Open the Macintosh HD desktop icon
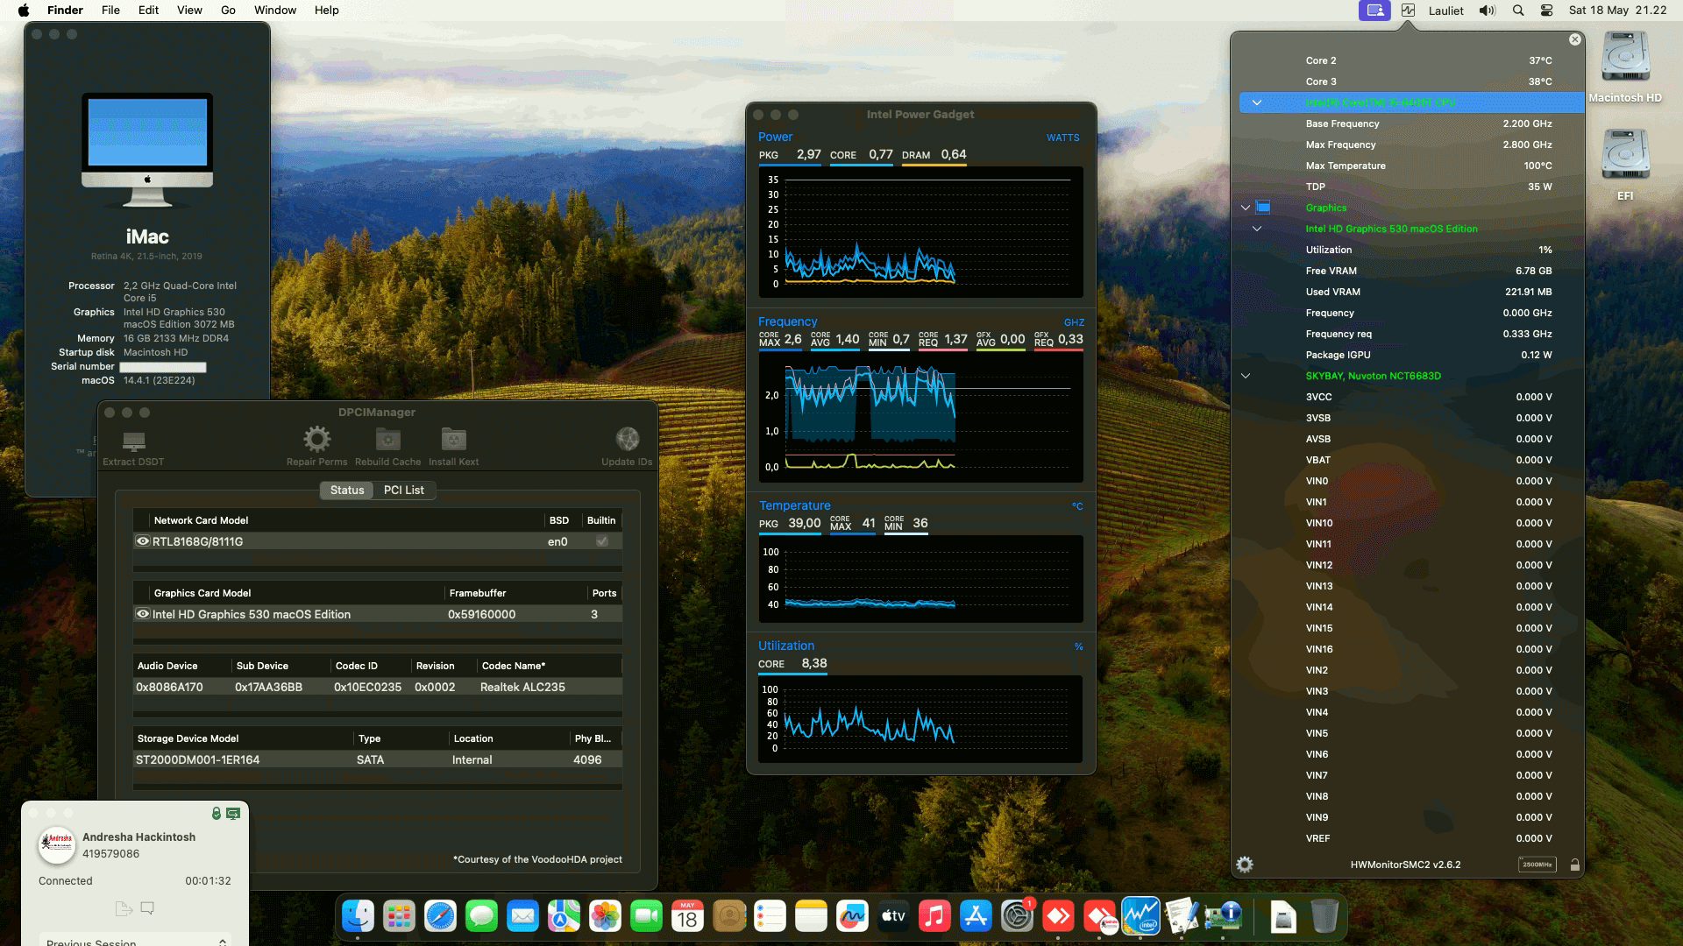1683x946 pixels. 1624,57
